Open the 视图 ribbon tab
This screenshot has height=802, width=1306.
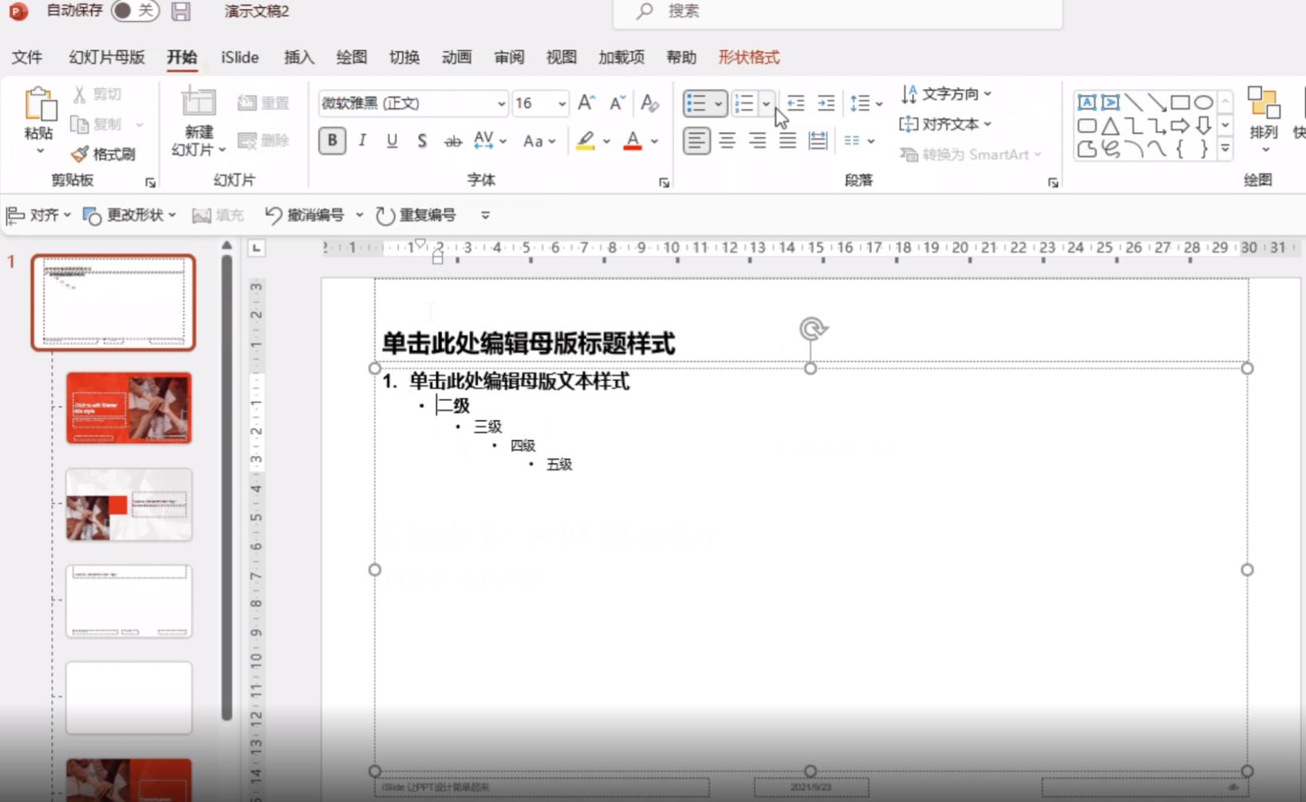[x=561, y=57]
